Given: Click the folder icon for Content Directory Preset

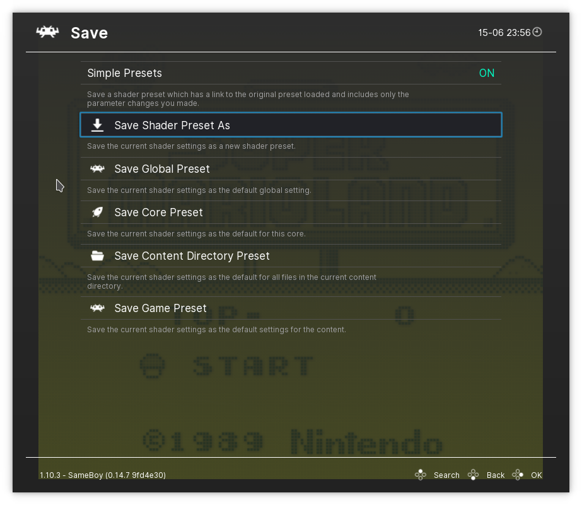Looking at the screenshot, I should point(97,256).
